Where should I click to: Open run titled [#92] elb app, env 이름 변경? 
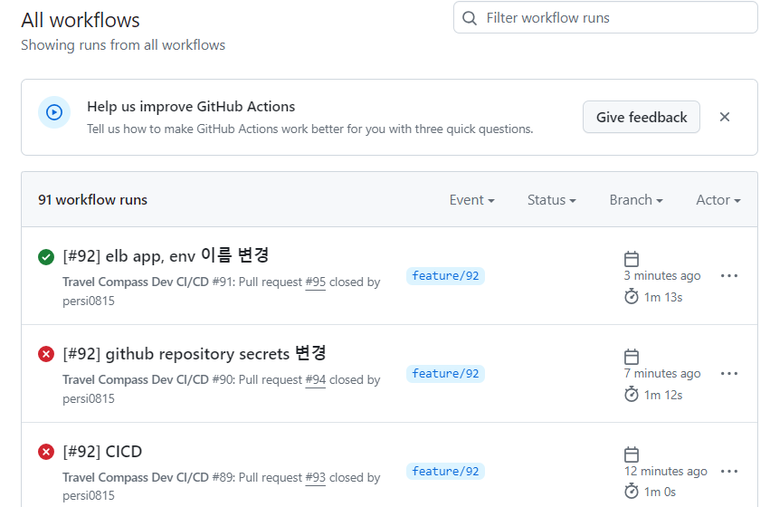pyautogui.click(x=166, y=256)
